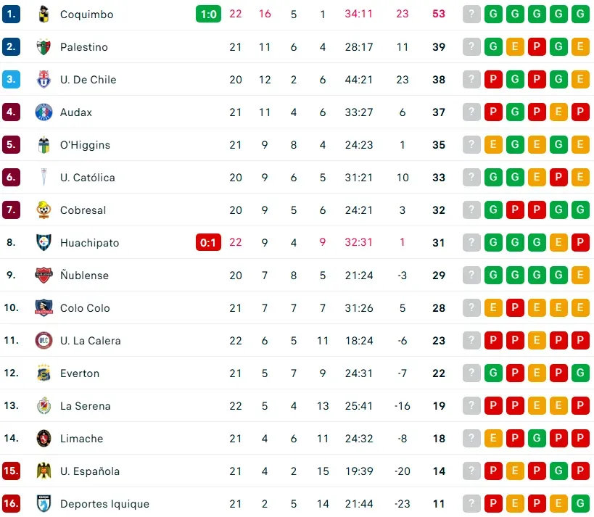
Task: Open the Ñublense team page
Action: click(84, 276)
